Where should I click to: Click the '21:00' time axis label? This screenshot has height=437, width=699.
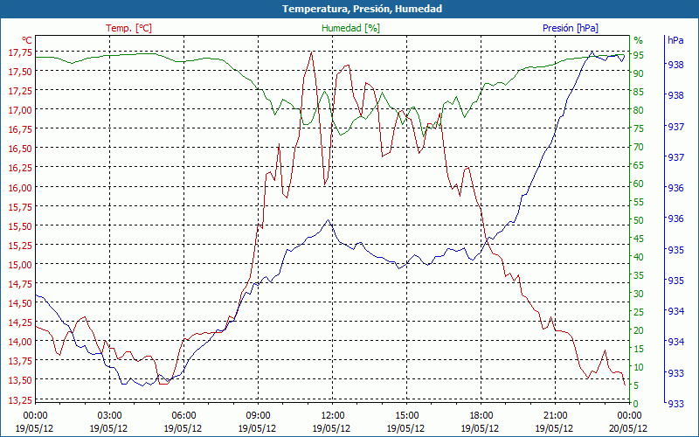coord(556,416)
